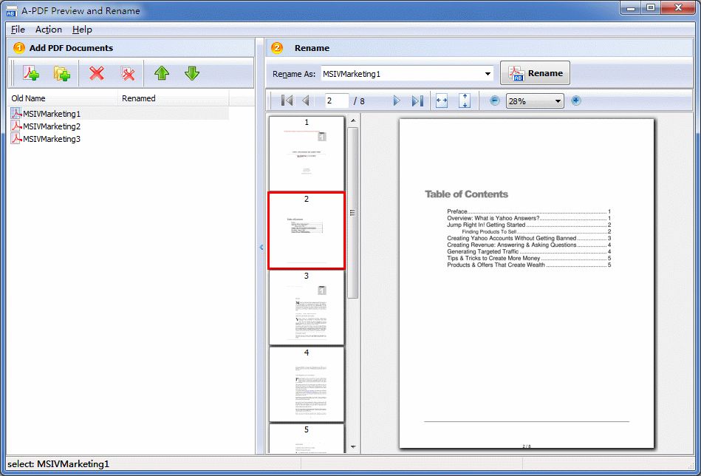This screenshot has width=701, height=476.
Task: Click the thumbnail panel scrollbar handle
Action: pos(353,213)
